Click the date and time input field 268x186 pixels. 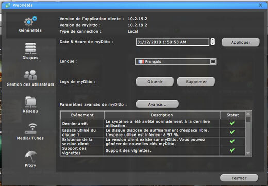coord(173,42)
